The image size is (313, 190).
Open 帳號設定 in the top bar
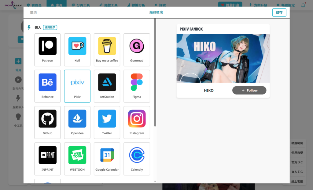click(x=285, y=5)
